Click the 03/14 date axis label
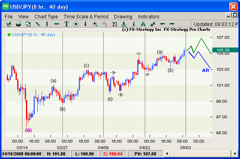The width and height of the screenshot is (240, 159). click(x=22, y=147)
